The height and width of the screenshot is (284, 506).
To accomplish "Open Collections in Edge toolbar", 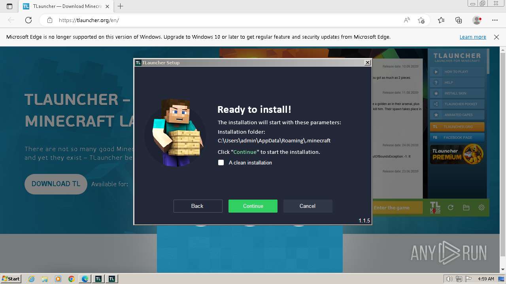I will [459, 20].
